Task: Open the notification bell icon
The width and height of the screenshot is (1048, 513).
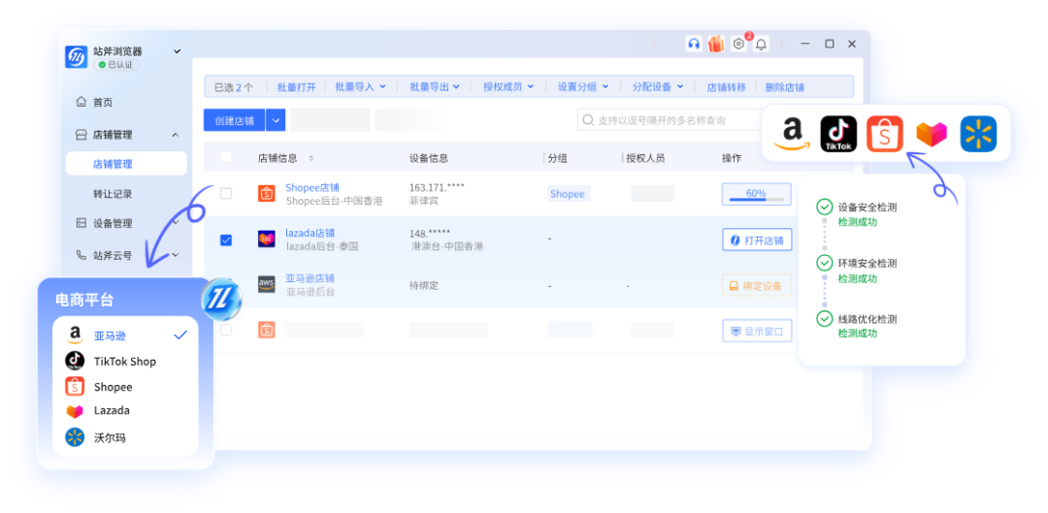Action: [x=761, y=45]
